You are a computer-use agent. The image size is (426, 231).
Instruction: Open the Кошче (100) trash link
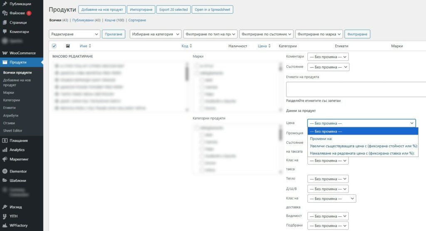tap(116, 20)
